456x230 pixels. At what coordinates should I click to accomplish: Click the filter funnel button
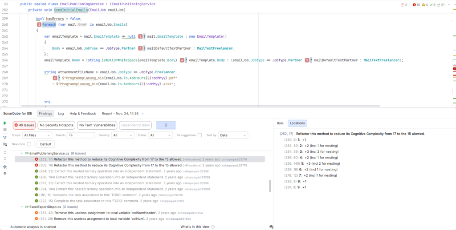[x=166, y=125]
